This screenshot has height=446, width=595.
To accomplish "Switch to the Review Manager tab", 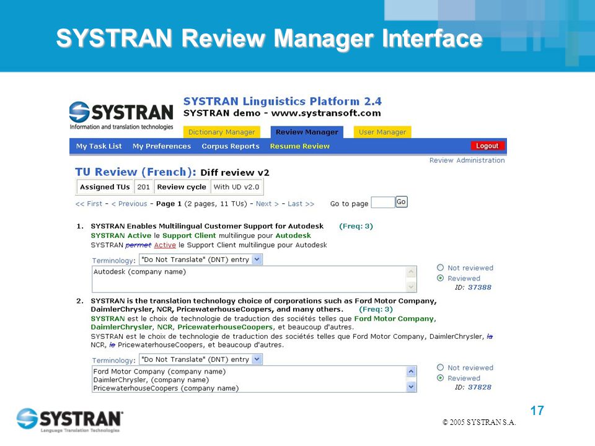I will pyautogui.click(x=307, y=132).
